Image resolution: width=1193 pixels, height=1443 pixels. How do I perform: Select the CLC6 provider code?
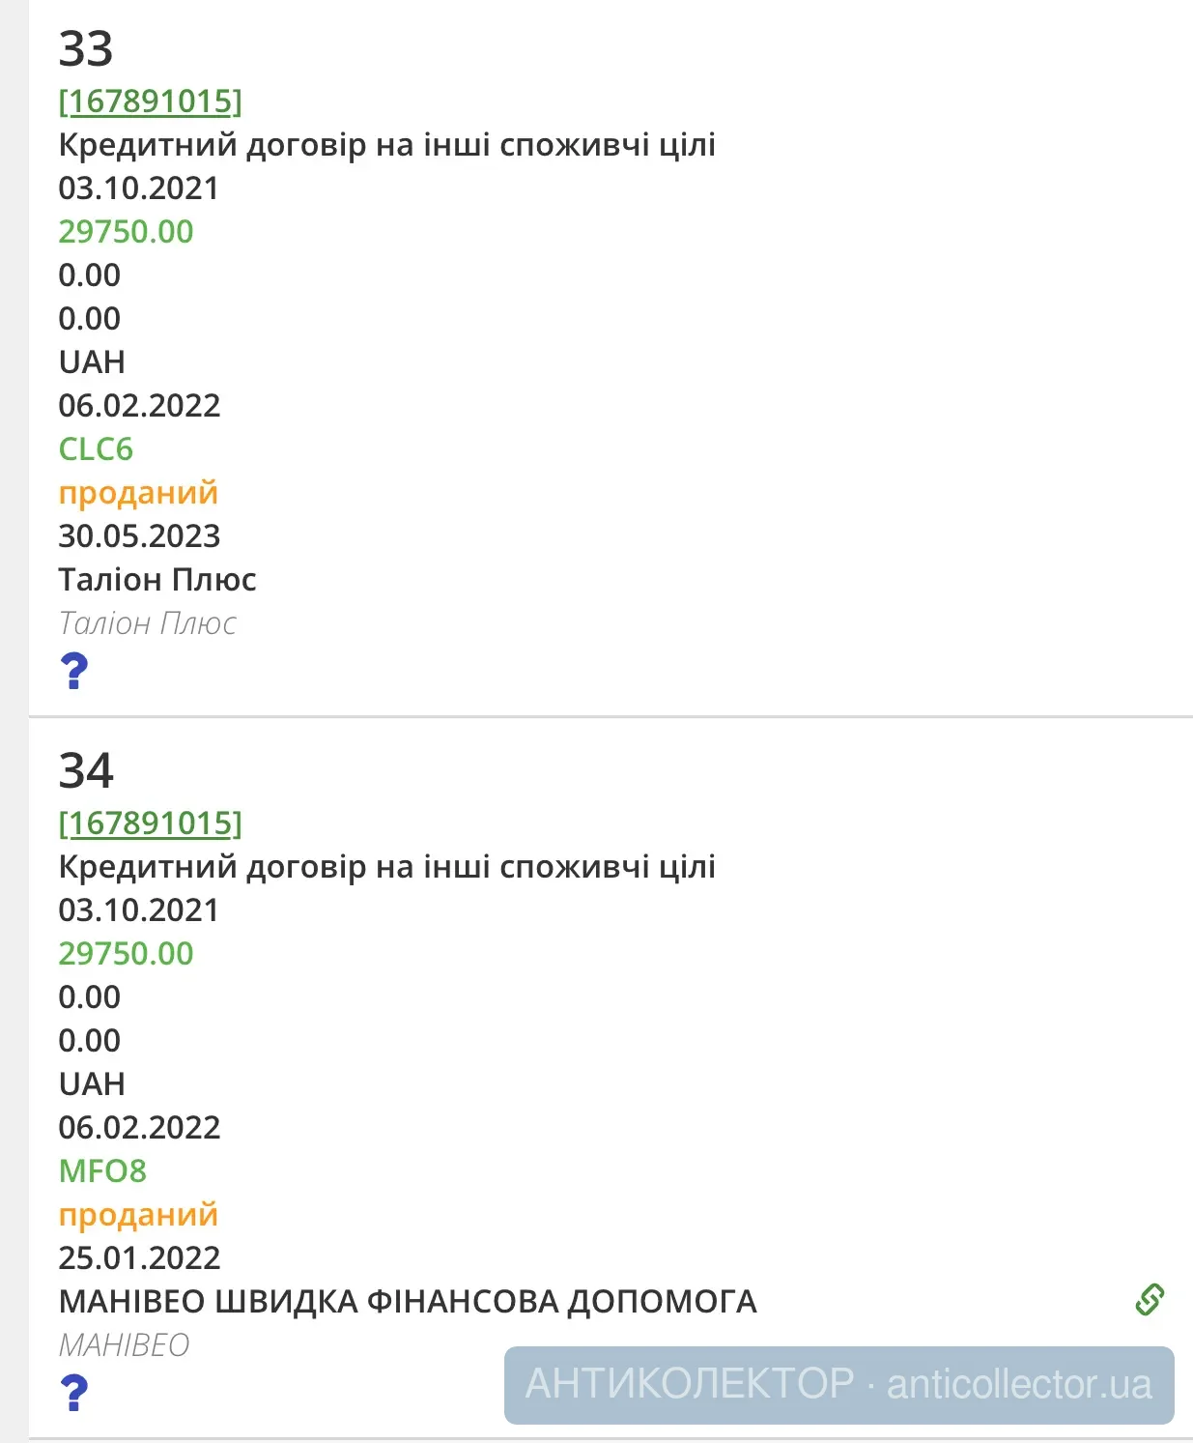coord(96,448)
